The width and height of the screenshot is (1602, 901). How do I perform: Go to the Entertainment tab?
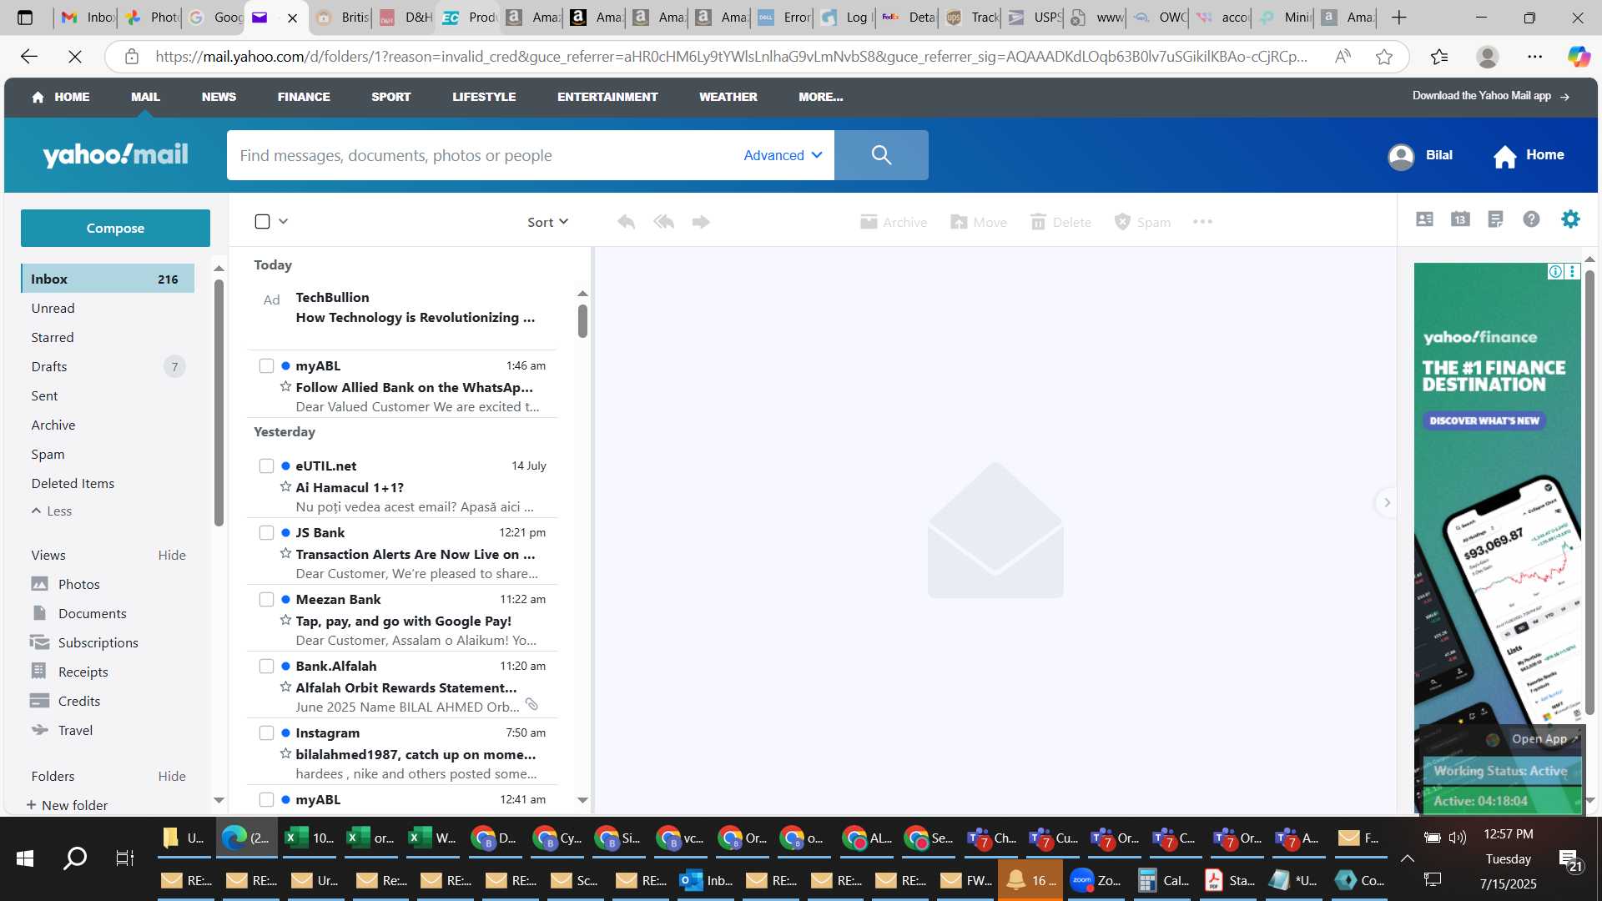(607, 97)
